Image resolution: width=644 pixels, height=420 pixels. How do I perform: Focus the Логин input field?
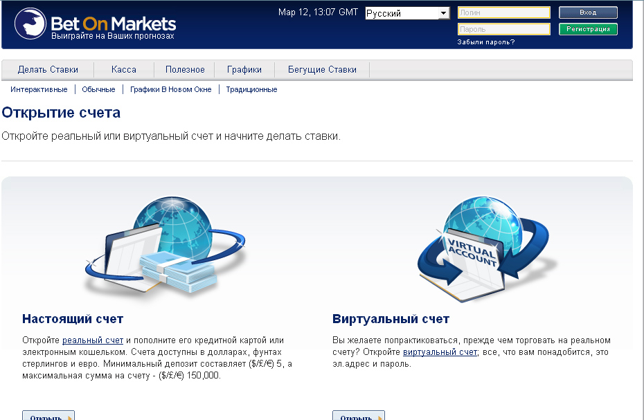click(504, 12)
